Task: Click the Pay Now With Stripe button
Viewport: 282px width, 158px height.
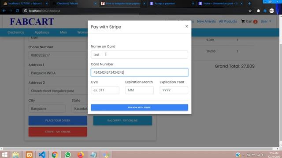Action: pyautogui.click(x=139, y=108)
